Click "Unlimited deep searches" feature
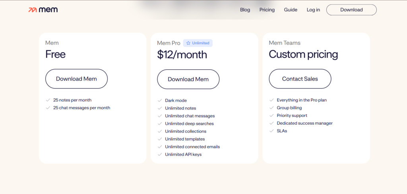This screenshot has height=194, width=407. pos(189,124)
